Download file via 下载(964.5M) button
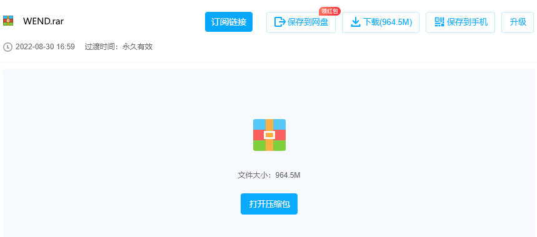 pyautogui.click(x=381, y=22)
